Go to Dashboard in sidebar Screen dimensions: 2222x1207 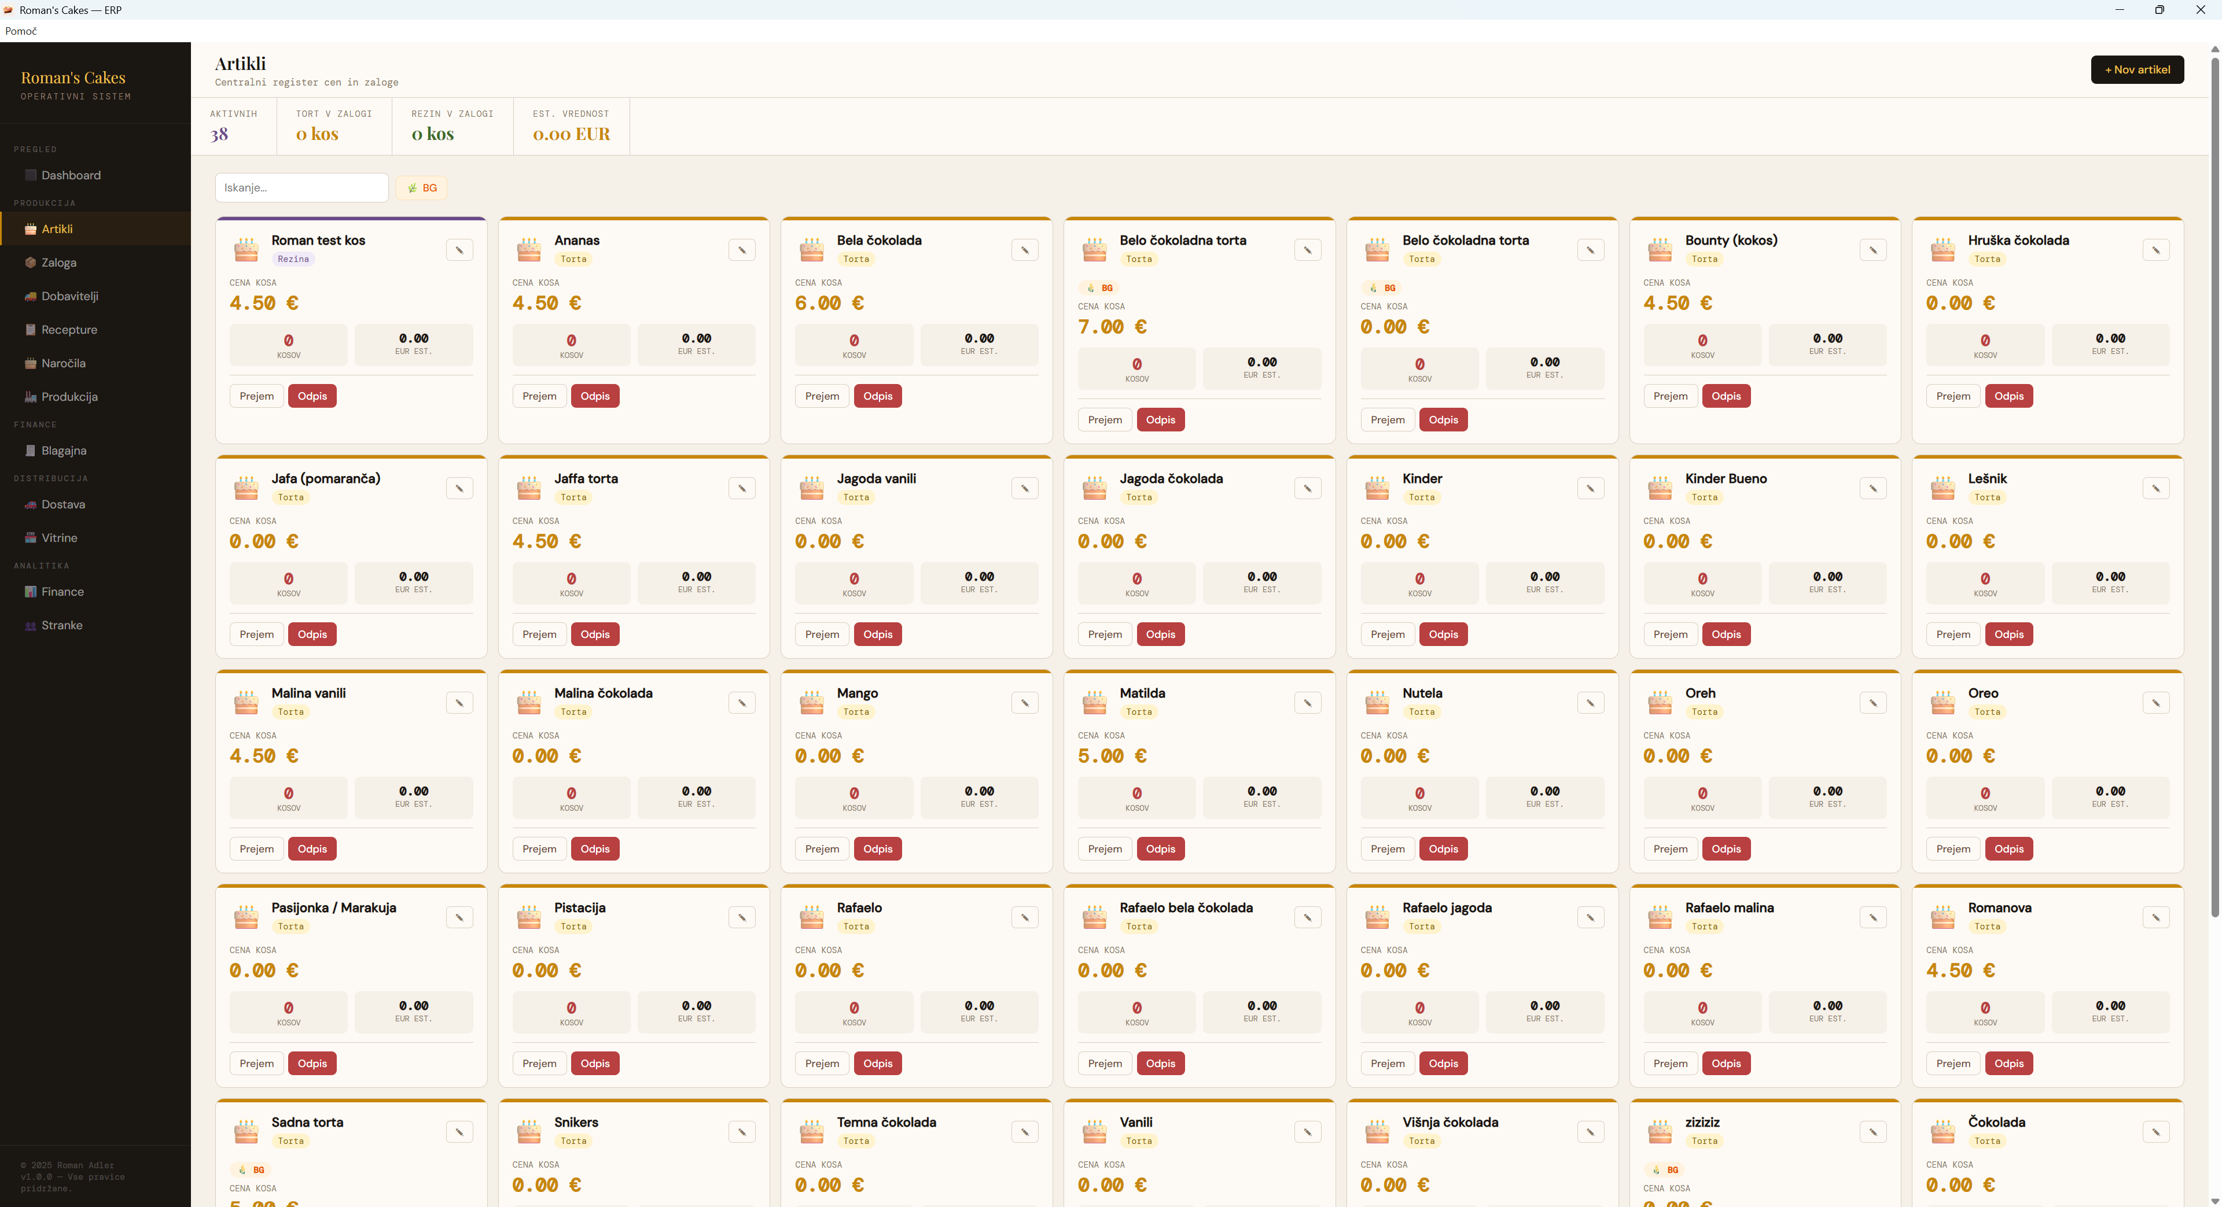pos(95,175)
